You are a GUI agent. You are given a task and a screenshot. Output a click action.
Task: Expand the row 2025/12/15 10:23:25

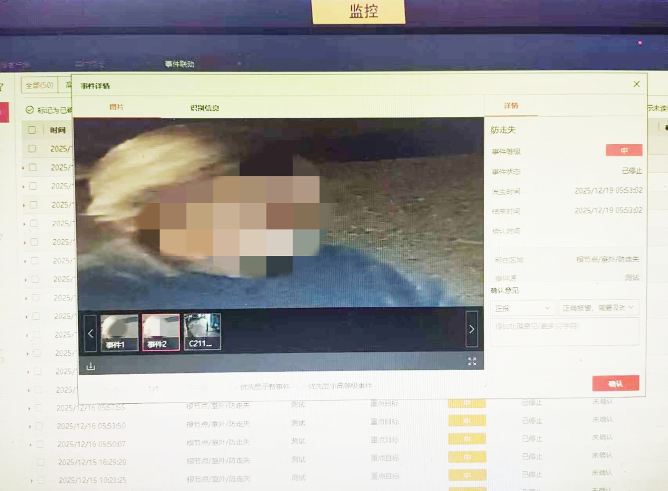pos(32,480)
